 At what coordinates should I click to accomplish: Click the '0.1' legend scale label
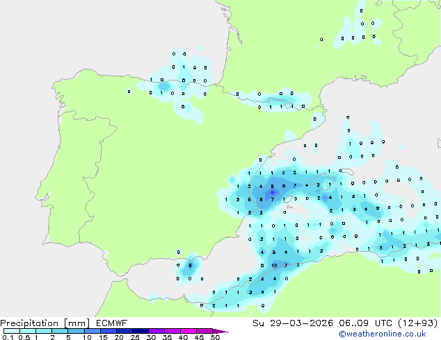point(8,337)
